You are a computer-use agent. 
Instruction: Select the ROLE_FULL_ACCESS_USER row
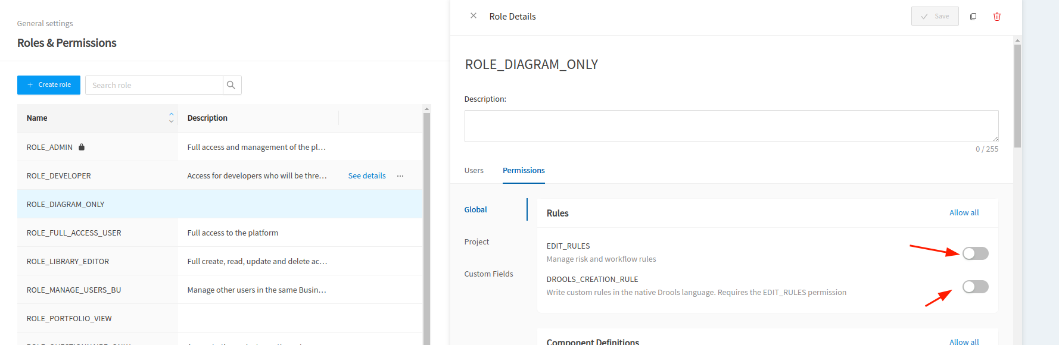220,233
